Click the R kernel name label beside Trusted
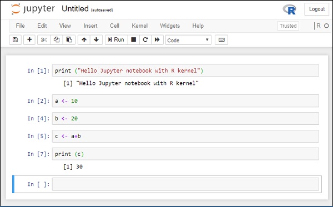The width and height of the screenshot is (333, 207). (318, 26)
